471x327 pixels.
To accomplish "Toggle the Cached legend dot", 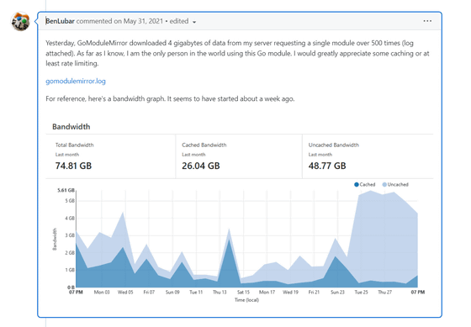I will [357, 185].
